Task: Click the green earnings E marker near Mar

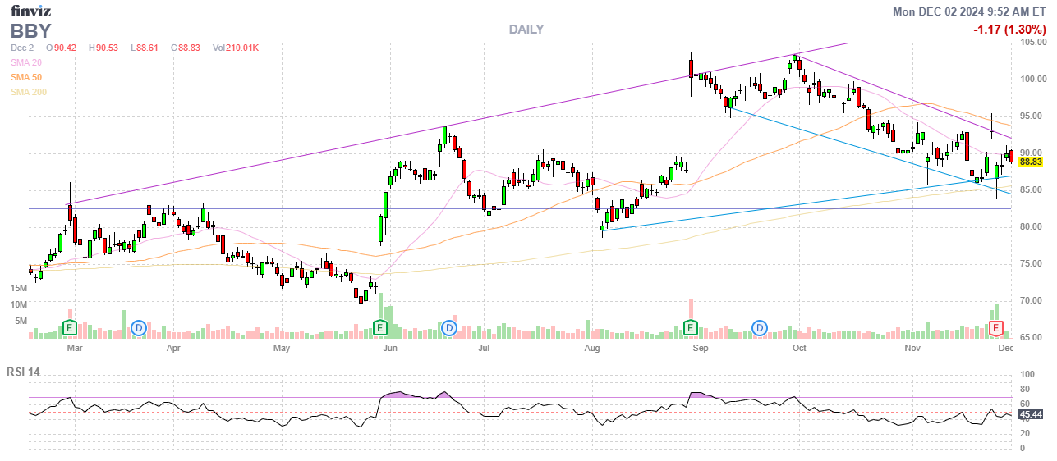Action: [x=71, y=328]
